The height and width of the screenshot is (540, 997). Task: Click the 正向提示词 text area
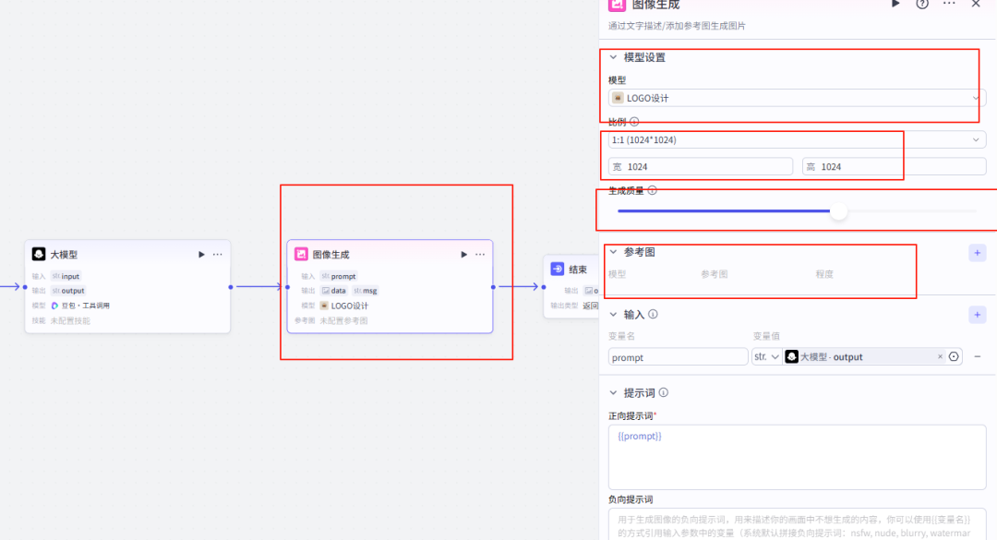[x=797, y=457]
